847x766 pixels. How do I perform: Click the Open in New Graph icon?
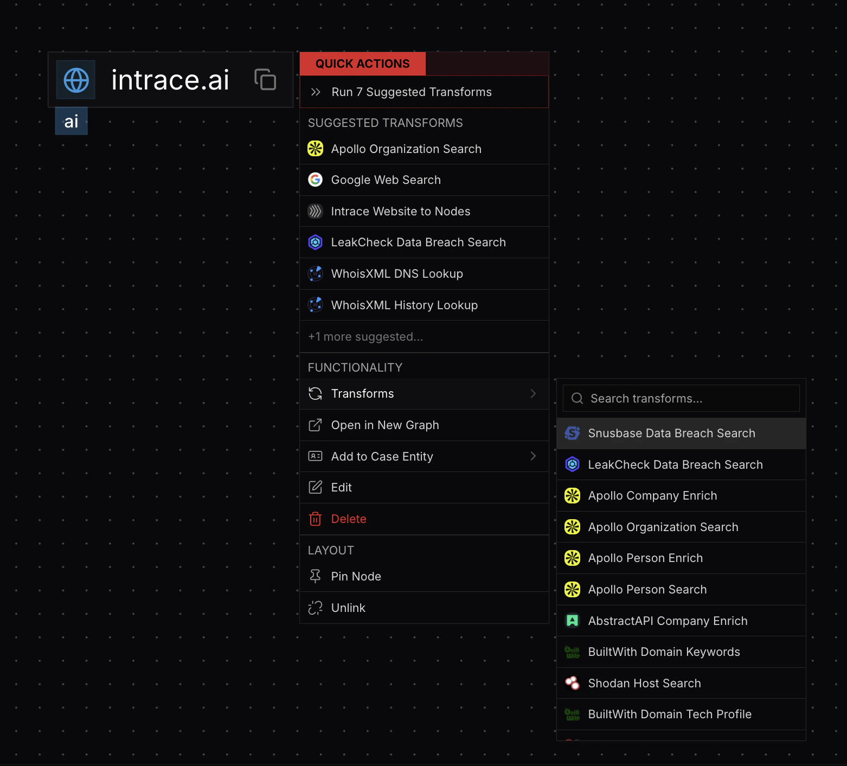[x=316, y=425]
